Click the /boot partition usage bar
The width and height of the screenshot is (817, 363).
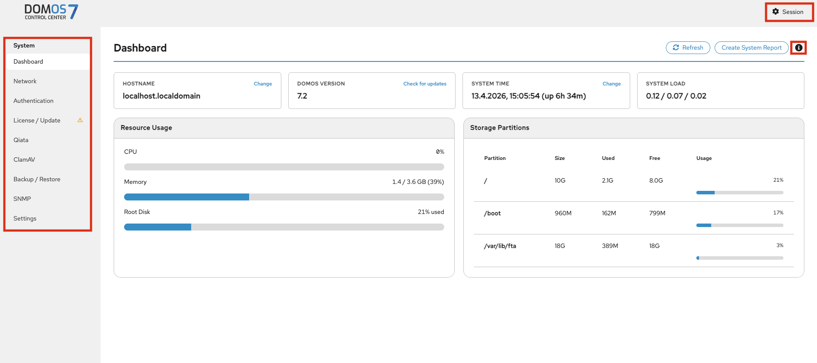pyautogui.click(x=739, y=225)
